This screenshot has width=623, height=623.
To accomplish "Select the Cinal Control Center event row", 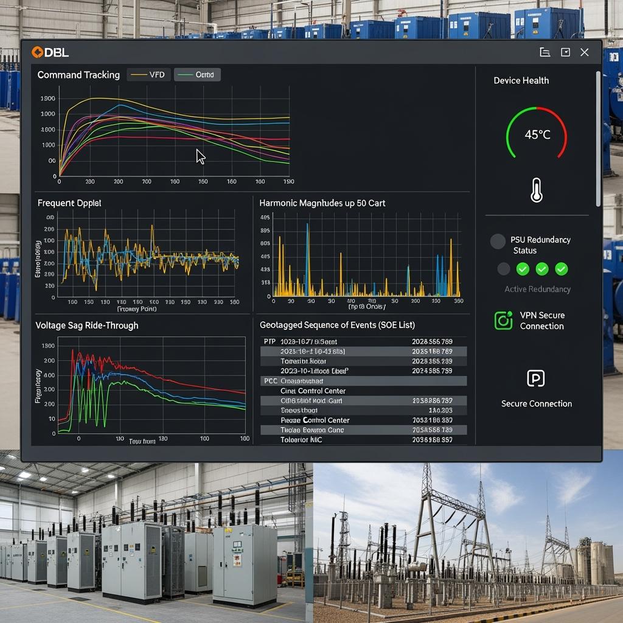I will coord(313,391).
